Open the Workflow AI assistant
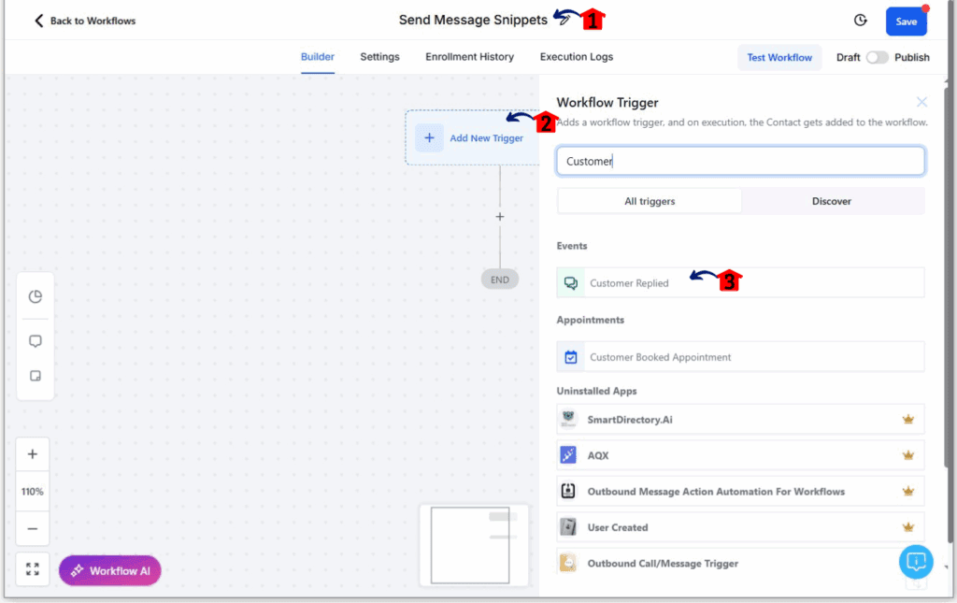Image resolution: width=957 pixels, height=603 pixels. pyautogui.click(x=110, y=570)
